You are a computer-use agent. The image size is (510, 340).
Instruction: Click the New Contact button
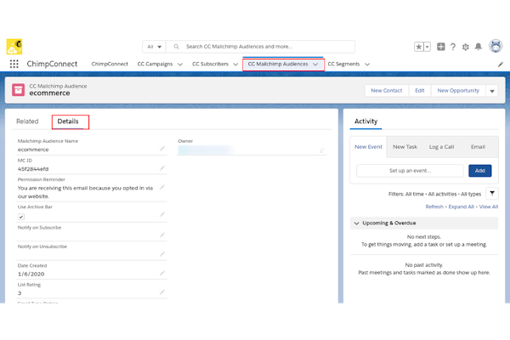(x=387, y=90)
